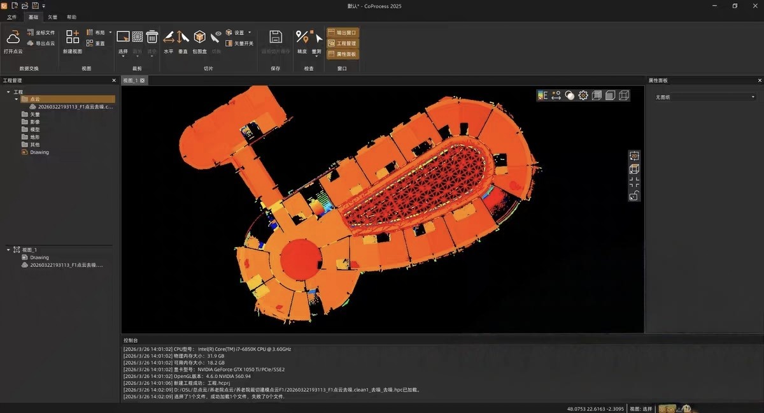Screen dimensions: 764x413
Task: Collapse the 点云 folder expander
Action: (16, 99)
